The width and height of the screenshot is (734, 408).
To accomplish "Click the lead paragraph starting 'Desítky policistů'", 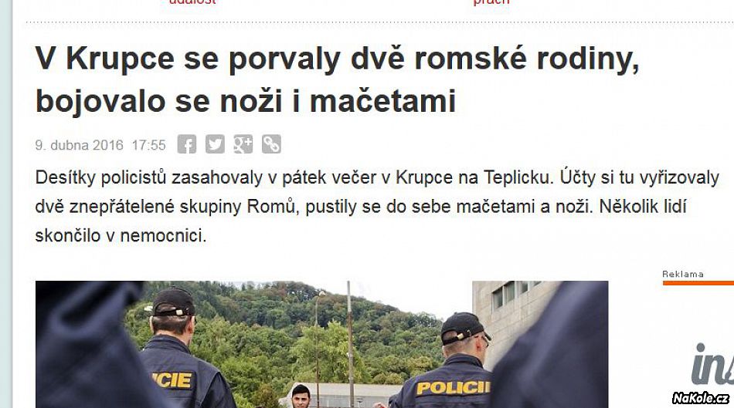I will [377, 207].
